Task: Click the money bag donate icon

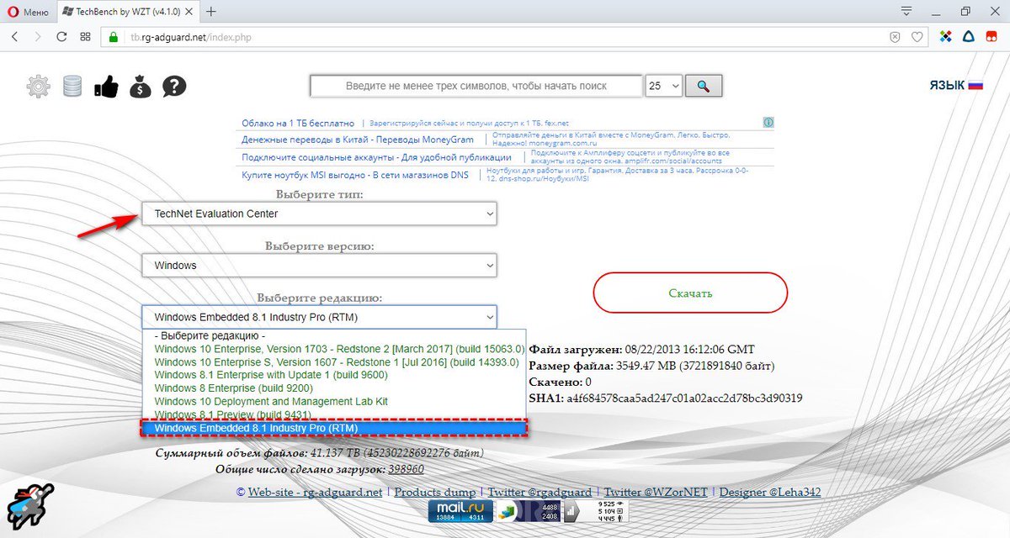Action: click(140, 86)
